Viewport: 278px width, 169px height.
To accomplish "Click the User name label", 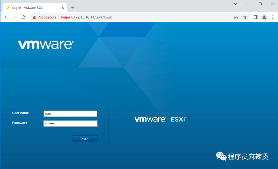I will point(20,113).
